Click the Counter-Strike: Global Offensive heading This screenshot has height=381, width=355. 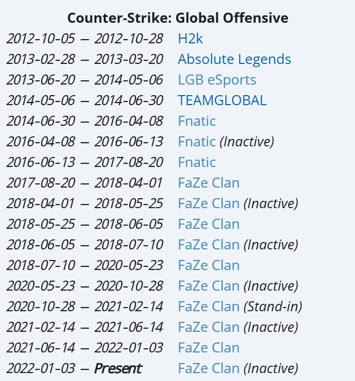click(178, 18)
